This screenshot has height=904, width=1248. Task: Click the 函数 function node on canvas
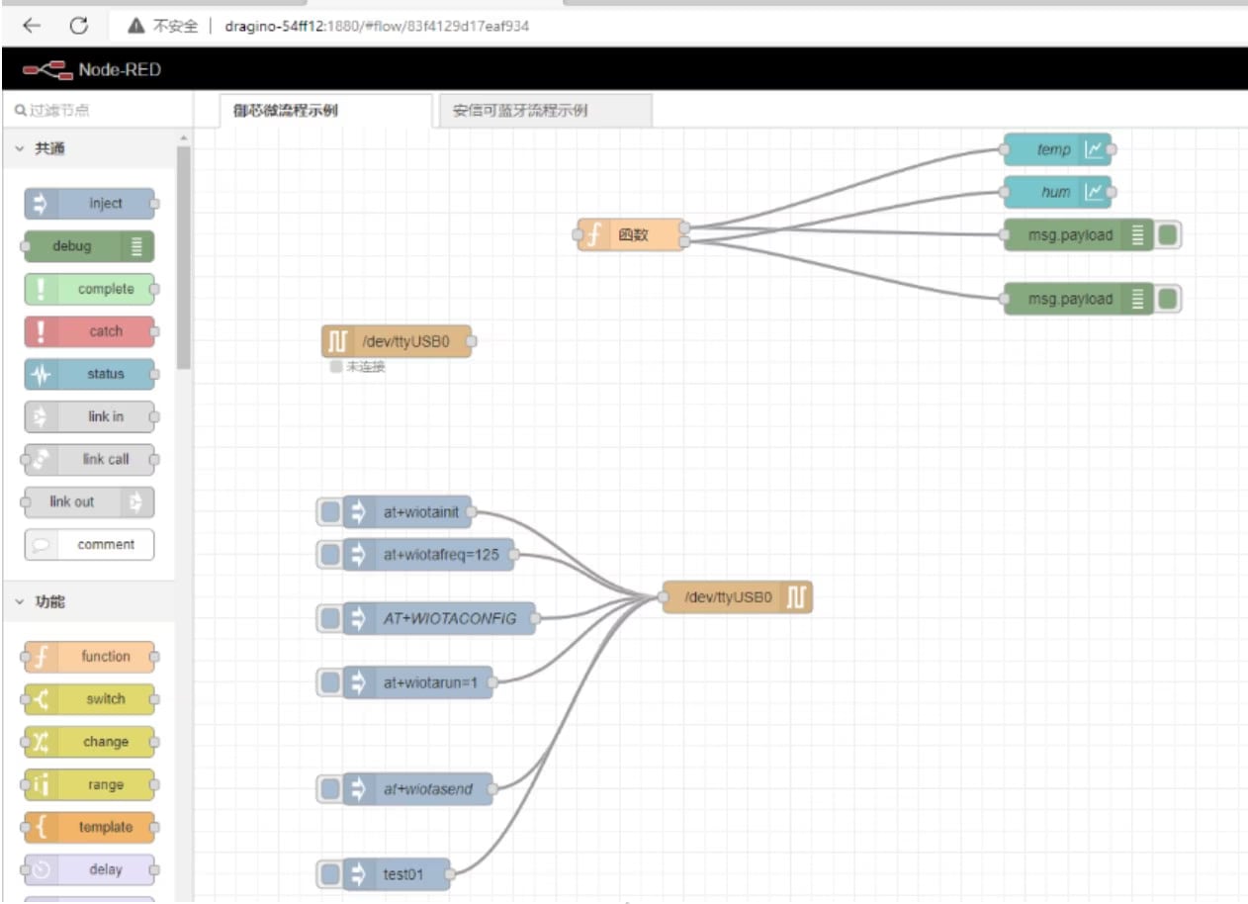coord(631,235)
